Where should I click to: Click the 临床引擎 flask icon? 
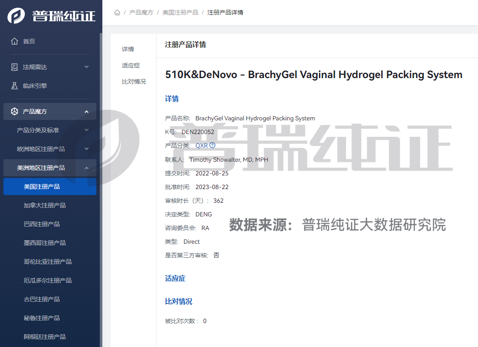click(14, 86)
